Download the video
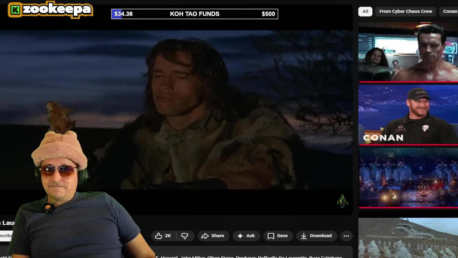 (317, 236)
